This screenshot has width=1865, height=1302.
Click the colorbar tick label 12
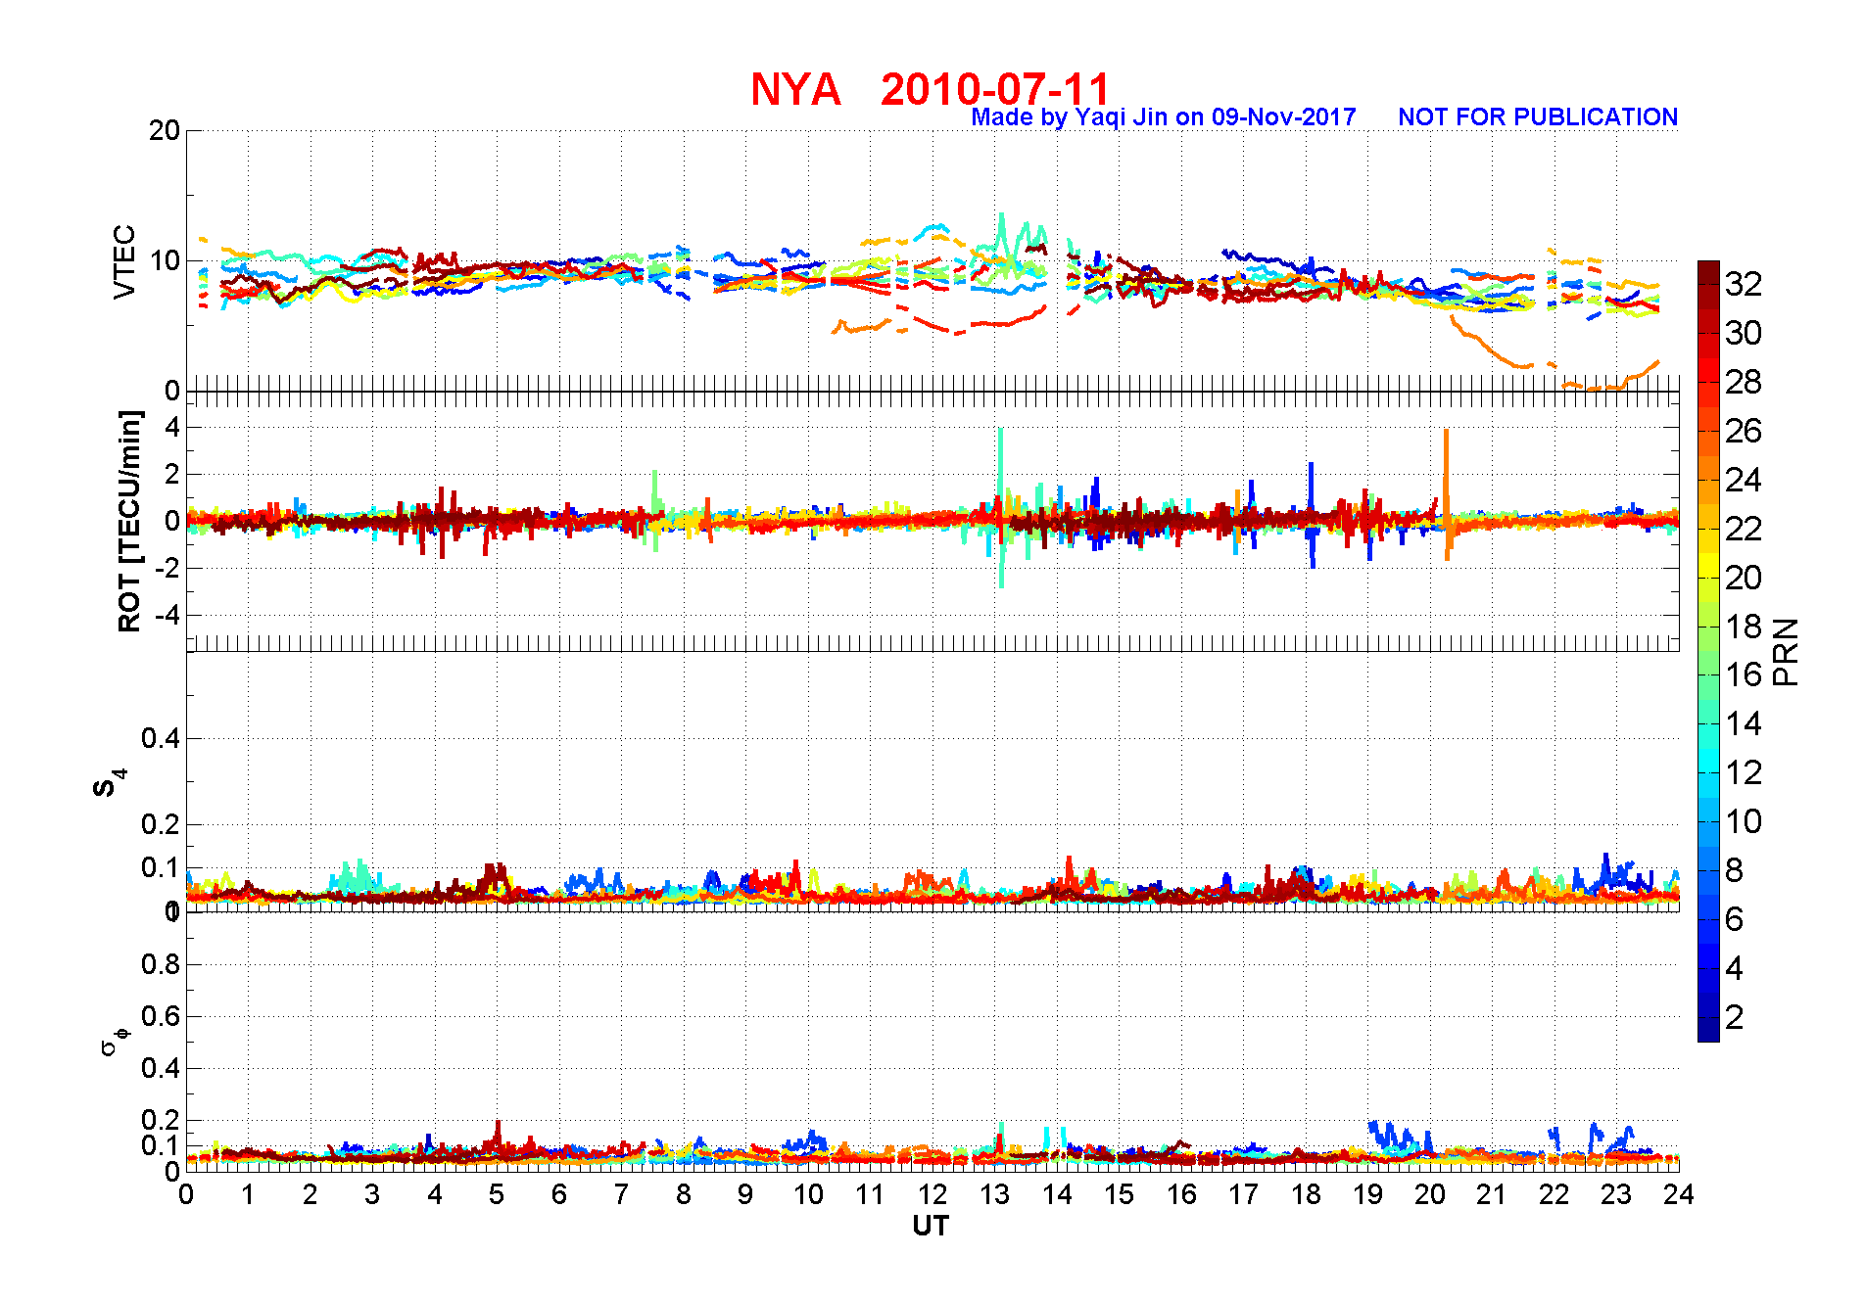1744,772
